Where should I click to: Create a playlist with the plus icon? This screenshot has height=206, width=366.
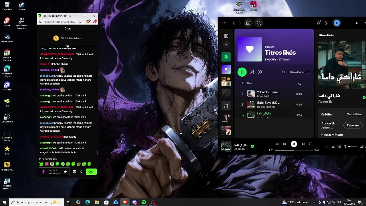point(226,45)
